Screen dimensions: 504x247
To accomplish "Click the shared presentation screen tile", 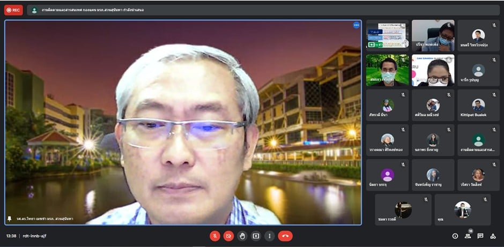I will pyautogui.click(x=387, y=35).
